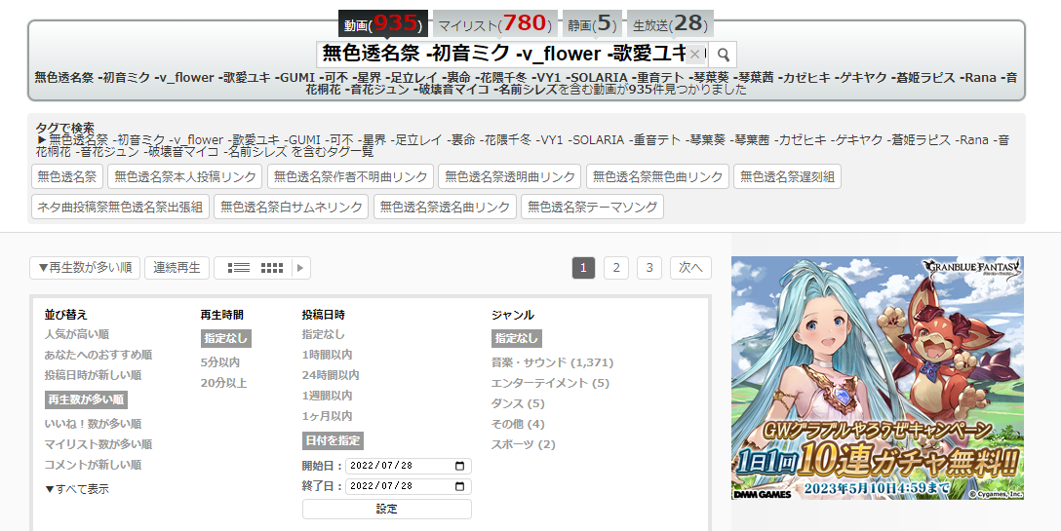This screenshot has width=1061, height=531.
Task: Click the 開始日 date field
Action: (408, 466)
